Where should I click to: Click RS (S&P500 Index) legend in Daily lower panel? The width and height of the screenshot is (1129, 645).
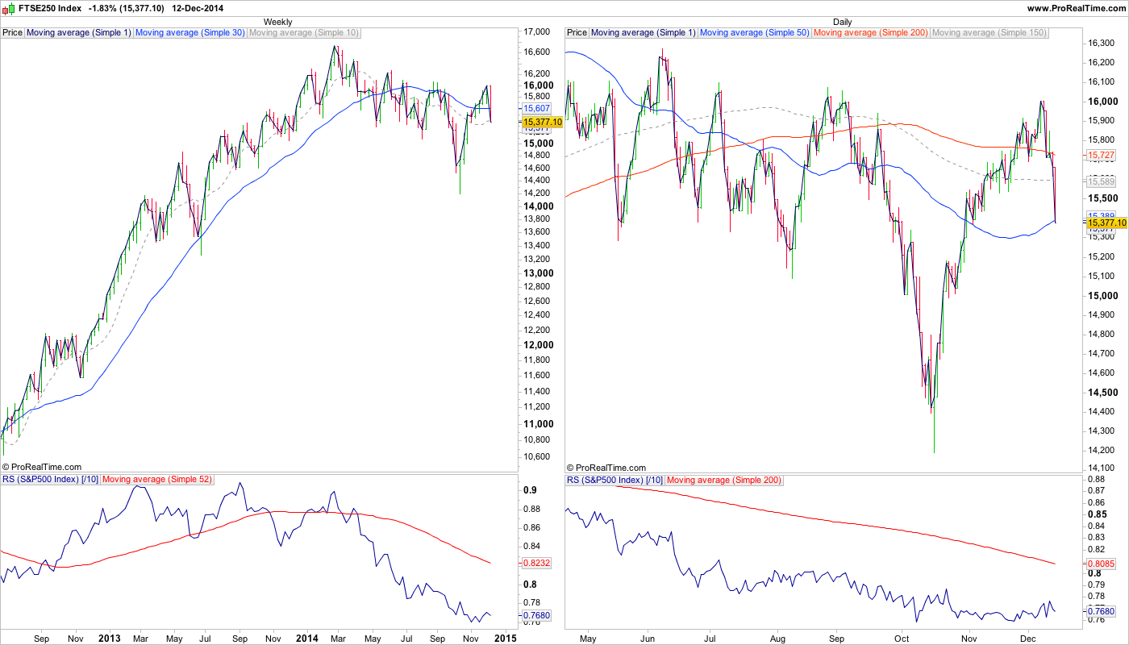[x=615, y=481]
